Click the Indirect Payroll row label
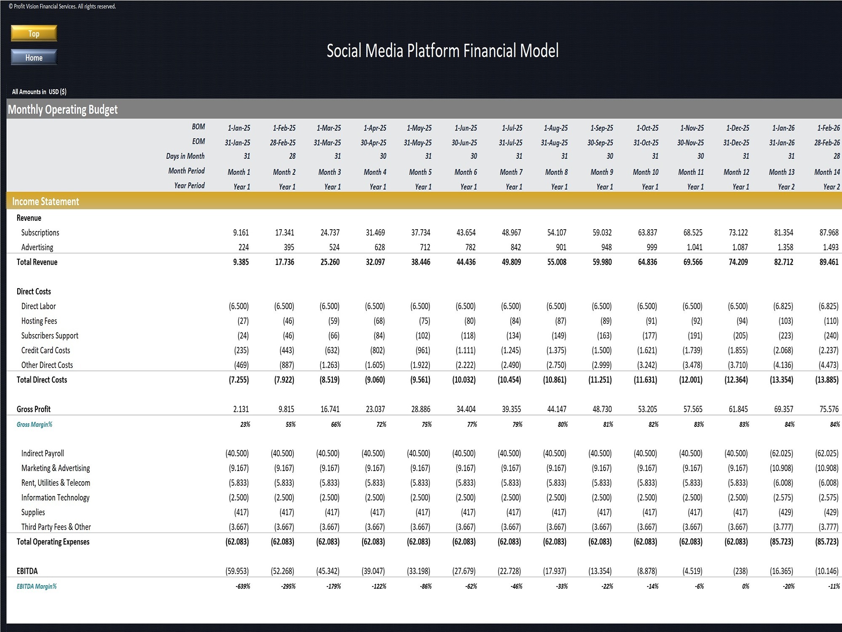 tap(43, 453)
